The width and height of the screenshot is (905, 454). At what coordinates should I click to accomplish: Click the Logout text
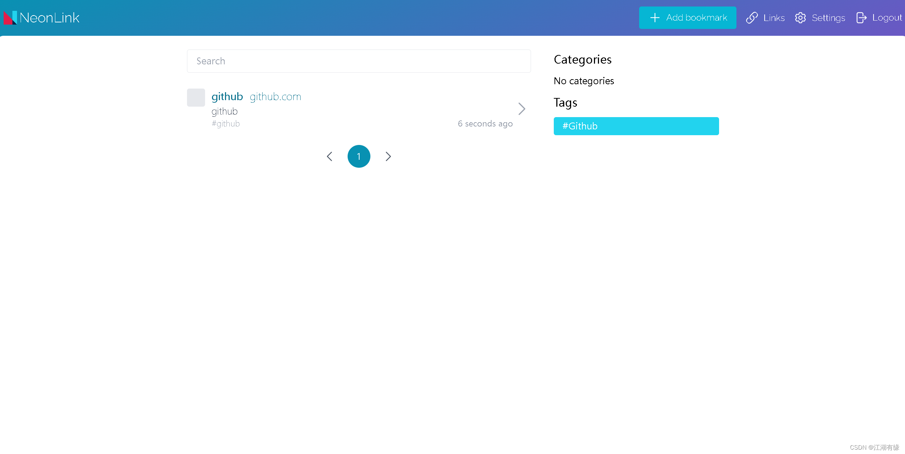click(887, 18)
